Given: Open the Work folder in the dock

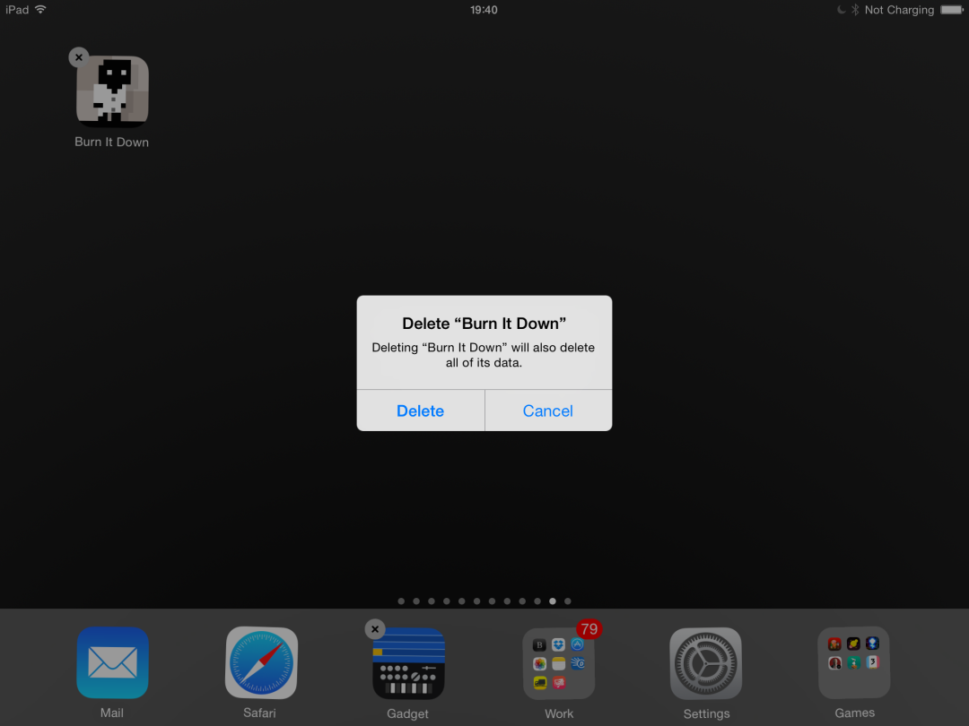Looking at the screenshot, I should pos(559,663).
